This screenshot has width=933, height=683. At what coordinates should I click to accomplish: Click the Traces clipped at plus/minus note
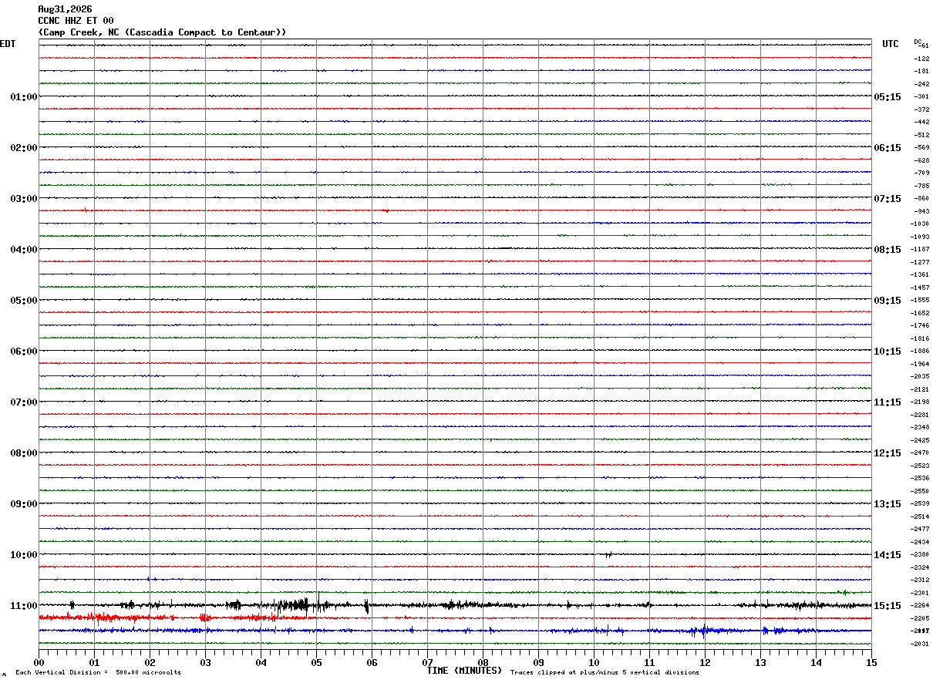[x=605, y=673]
